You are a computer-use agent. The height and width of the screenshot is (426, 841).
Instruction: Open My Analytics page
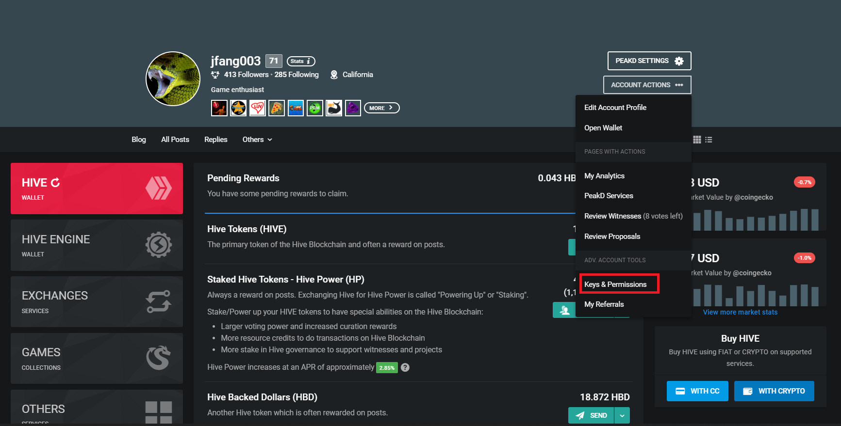click(x=604, y=176)
